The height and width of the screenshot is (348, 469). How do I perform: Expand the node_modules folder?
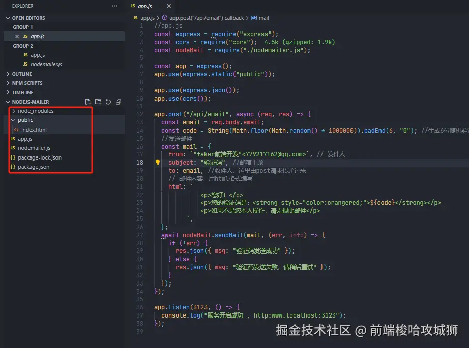coord(36,111)
